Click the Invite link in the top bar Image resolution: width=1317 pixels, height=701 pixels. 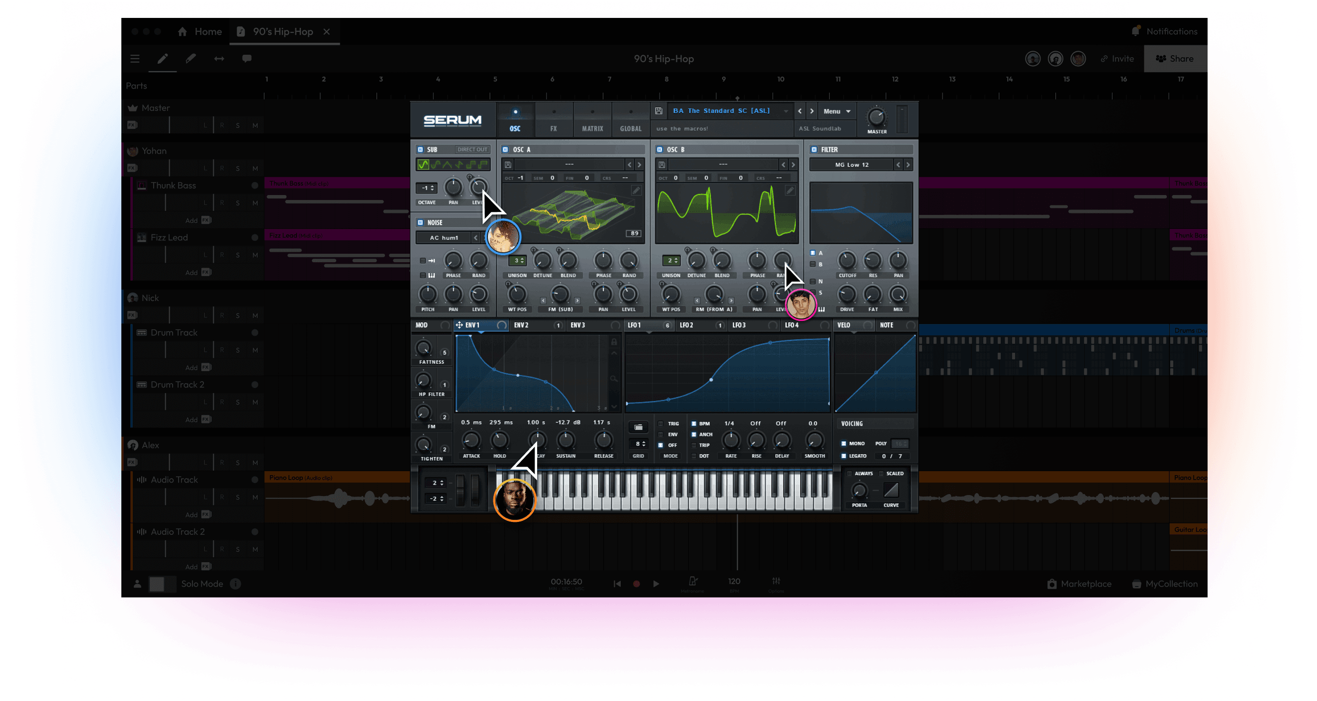1118,58
